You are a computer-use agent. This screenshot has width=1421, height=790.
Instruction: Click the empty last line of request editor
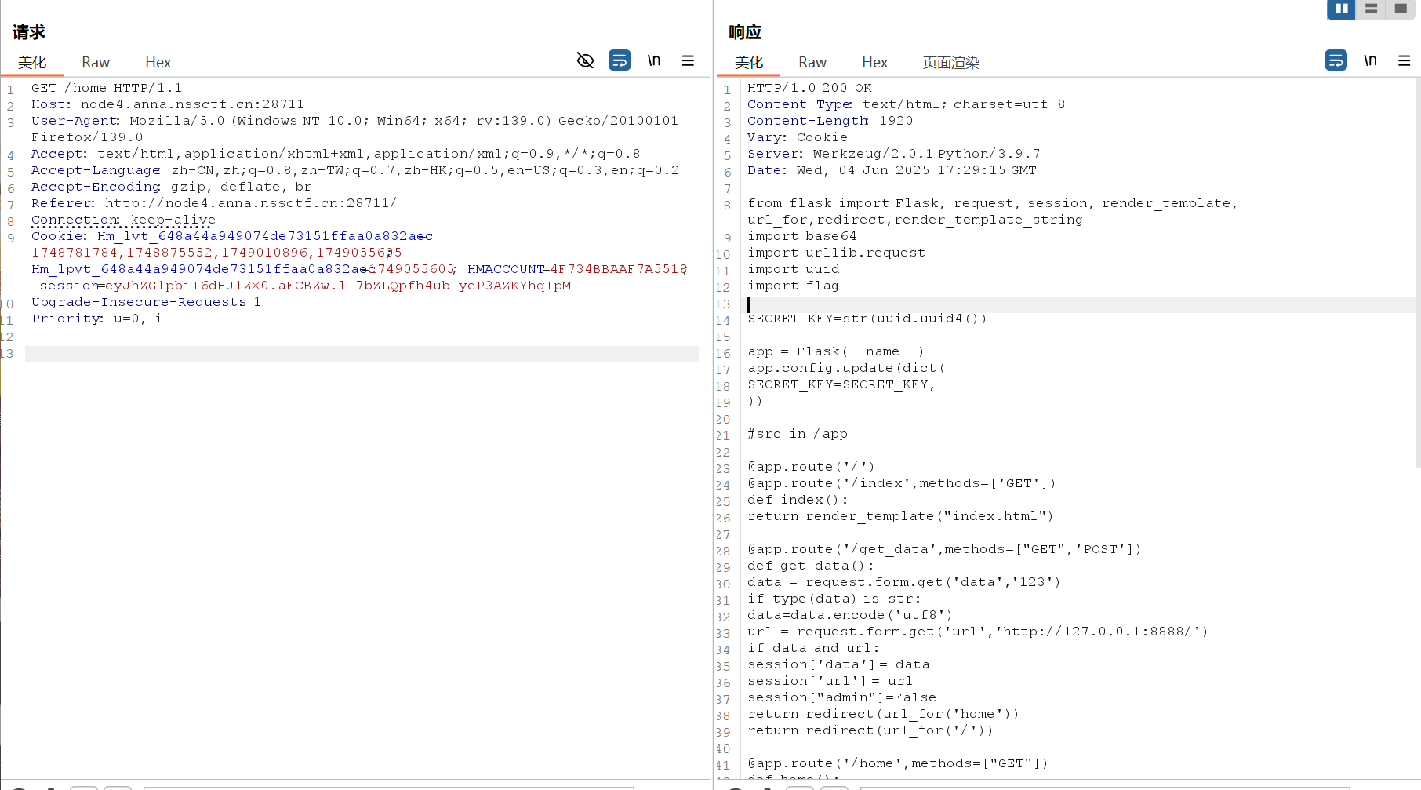pyautogui.click(x=361, y=355)
